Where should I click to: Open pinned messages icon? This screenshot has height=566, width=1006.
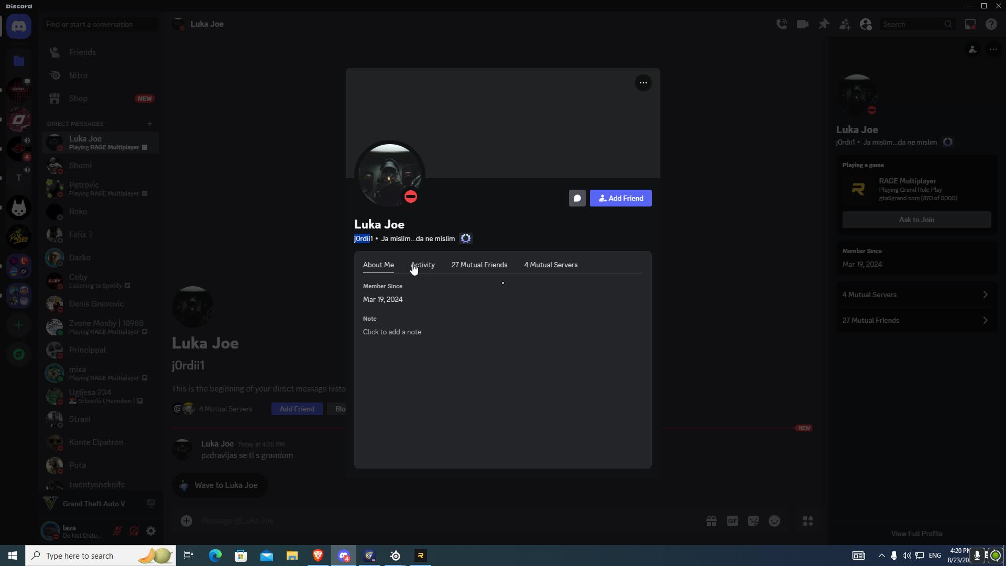coord(824,24)
